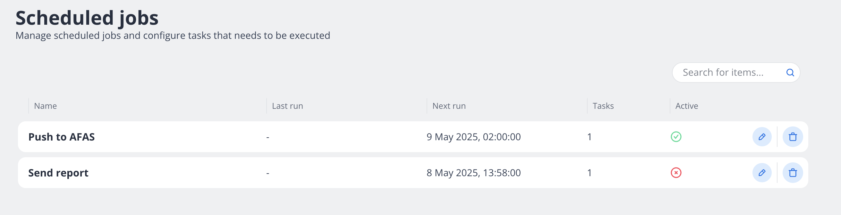Open the Send report job row
Viewport: 841px width, 215px height.
58,173
